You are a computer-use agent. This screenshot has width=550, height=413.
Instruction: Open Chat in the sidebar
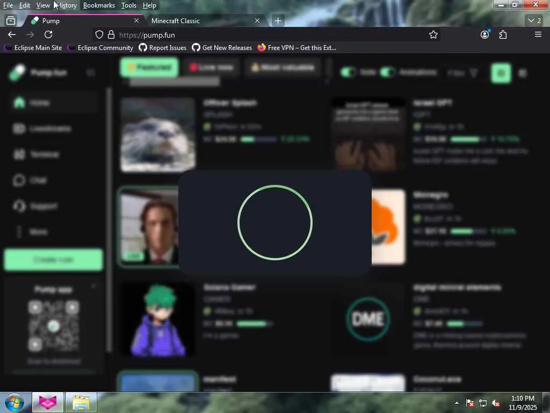(x=53, y=180)
